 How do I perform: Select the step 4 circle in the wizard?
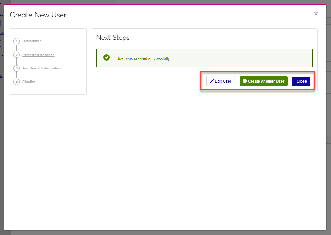click(x=17, y=82)
